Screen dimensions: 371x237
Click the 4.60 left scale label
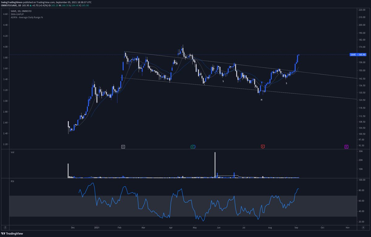click(5, 14)
